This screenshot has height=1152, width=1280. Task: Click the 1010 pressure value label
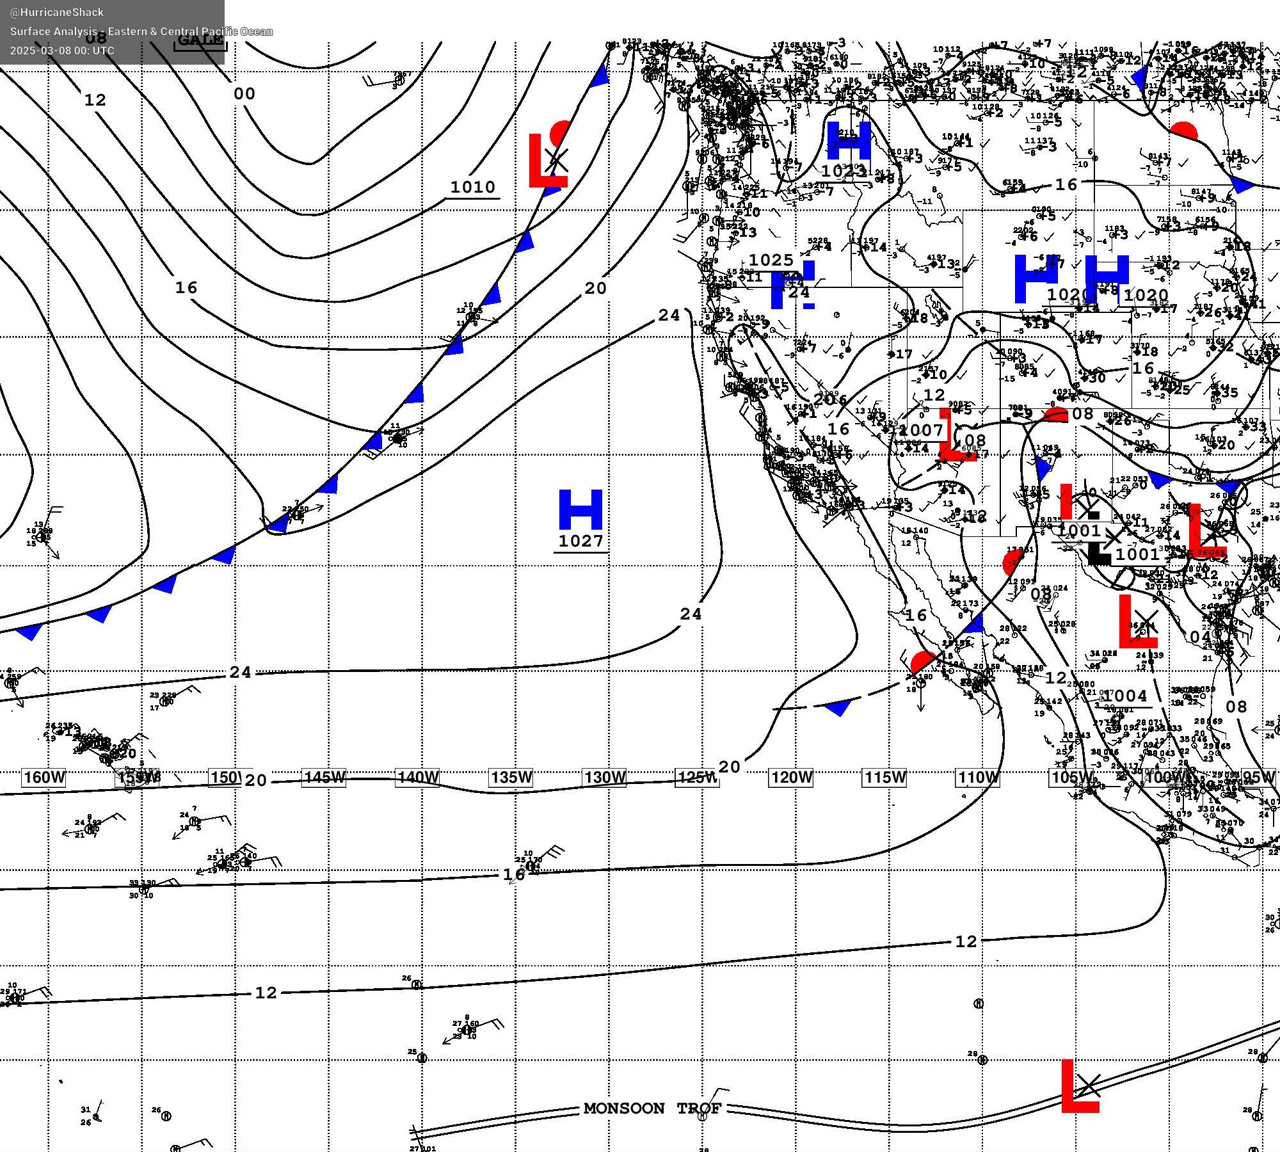coord(473,188)
